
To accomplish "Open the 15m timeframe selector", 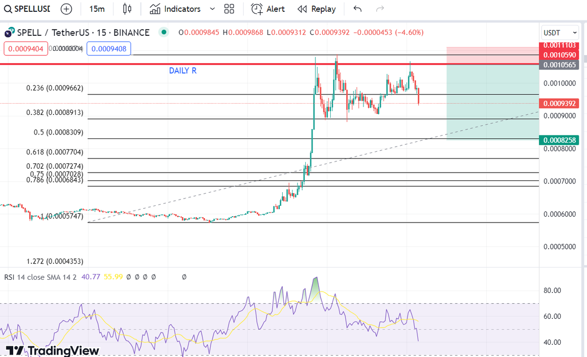I will pyautogui.click(x=97, y=9).
